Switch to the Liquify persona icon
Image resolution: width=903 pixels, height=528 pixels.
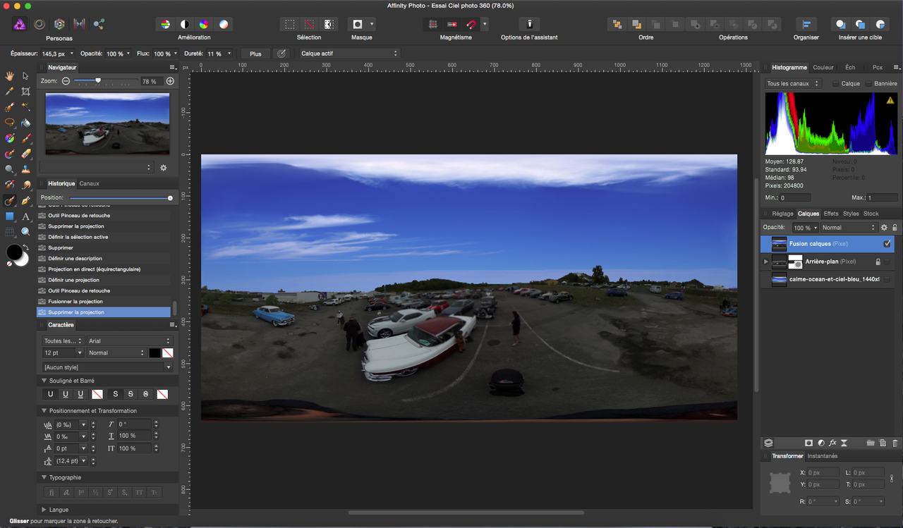tap(40, 24)
